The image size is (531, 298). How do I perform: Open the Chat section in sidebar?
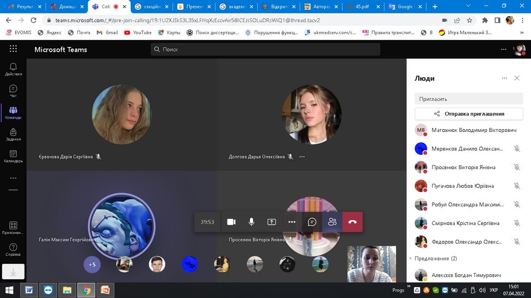tap(13, 91)
